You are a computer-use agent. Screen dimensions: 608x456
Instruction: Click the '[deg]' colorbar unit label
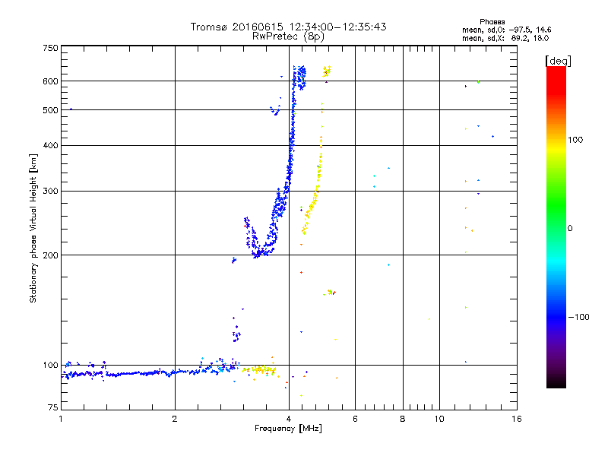(x=558, y=61)
